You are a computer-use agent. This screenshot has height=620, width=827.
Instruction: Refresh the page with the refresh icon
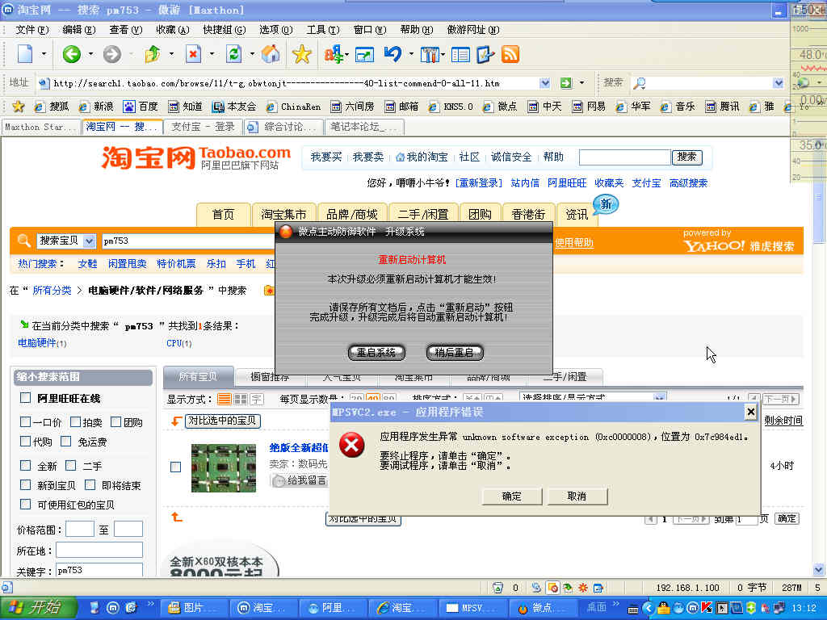[x=233, y=54]
